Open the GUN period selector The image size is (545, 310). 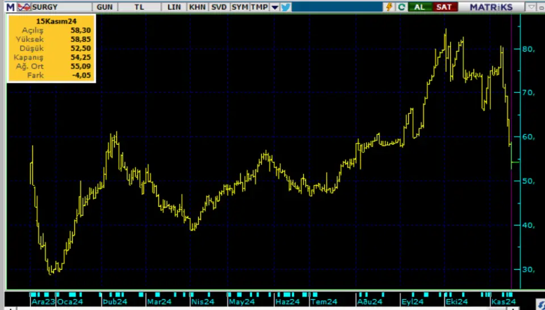point(104,7)
